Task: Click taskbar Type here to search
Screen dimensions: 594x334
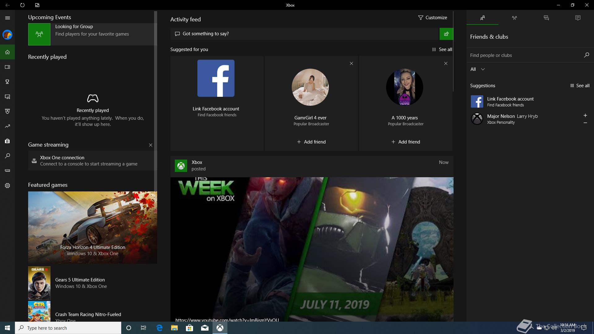Action: [x=68, y=328]
